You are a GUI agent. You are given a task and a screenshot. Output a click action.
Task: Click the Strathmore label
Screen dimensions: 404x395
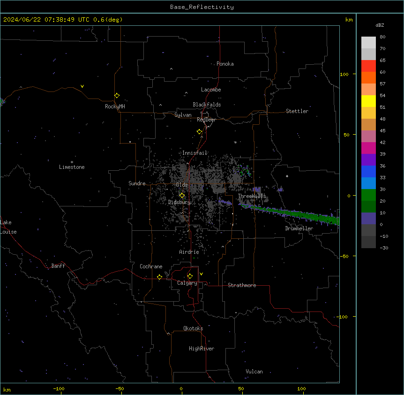(242, 285)
